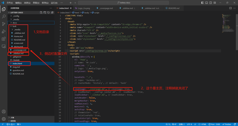Show errors and warnings count in status bar
This screenshot has width=238, height=126.
point(11,124)
